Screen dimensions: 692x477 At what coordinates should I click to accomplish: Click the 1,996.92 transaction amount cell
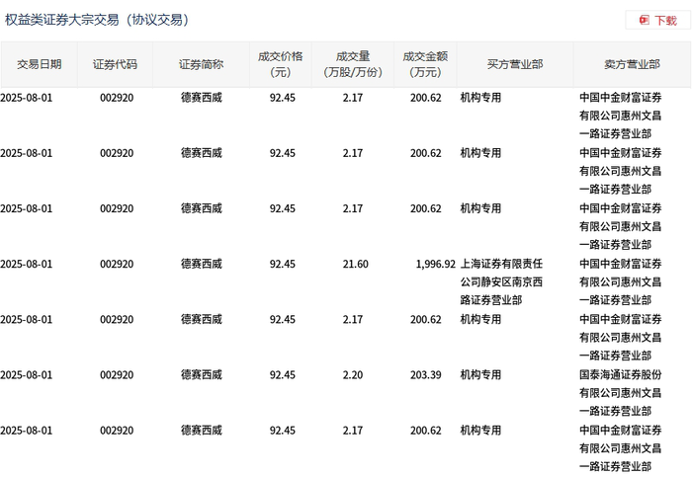[435, 264]
